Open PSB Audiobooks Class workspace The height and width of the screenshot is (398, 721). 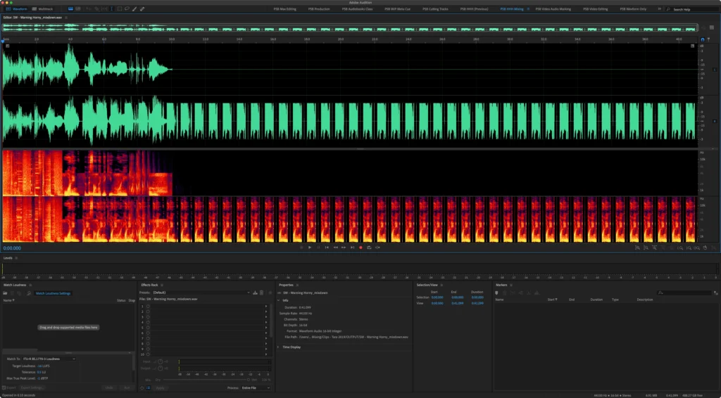coord(357,9)
